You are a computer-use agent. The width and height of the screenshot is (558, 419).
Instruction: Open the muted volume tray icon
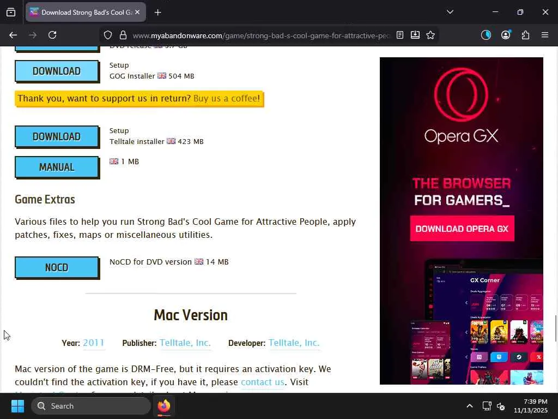click(501, 406)
